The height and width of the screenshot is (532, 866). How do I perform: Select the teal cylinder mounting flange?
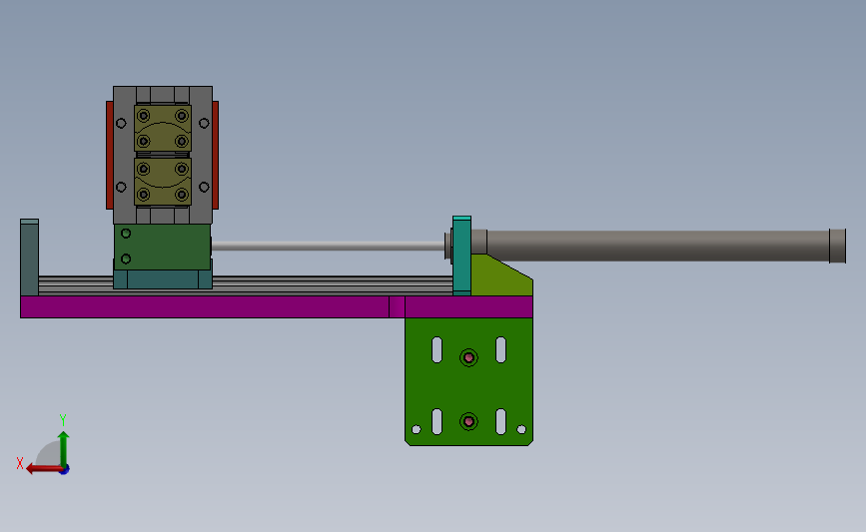(461, 256)
